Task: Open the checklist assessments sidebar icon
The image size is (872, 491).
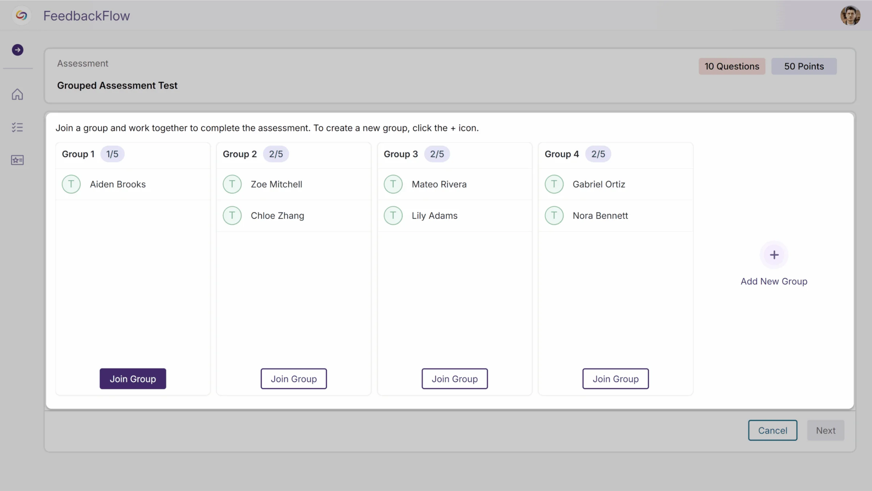Action: (x=17, y=127)
